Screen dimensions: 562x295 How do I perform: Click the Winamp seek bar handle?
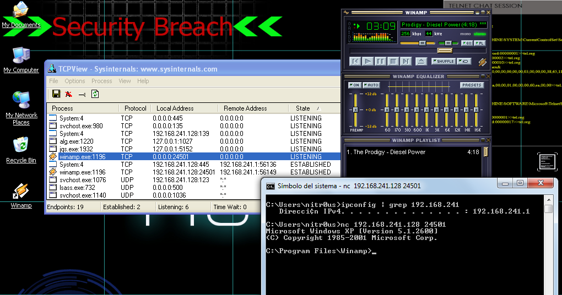point(445,51)
